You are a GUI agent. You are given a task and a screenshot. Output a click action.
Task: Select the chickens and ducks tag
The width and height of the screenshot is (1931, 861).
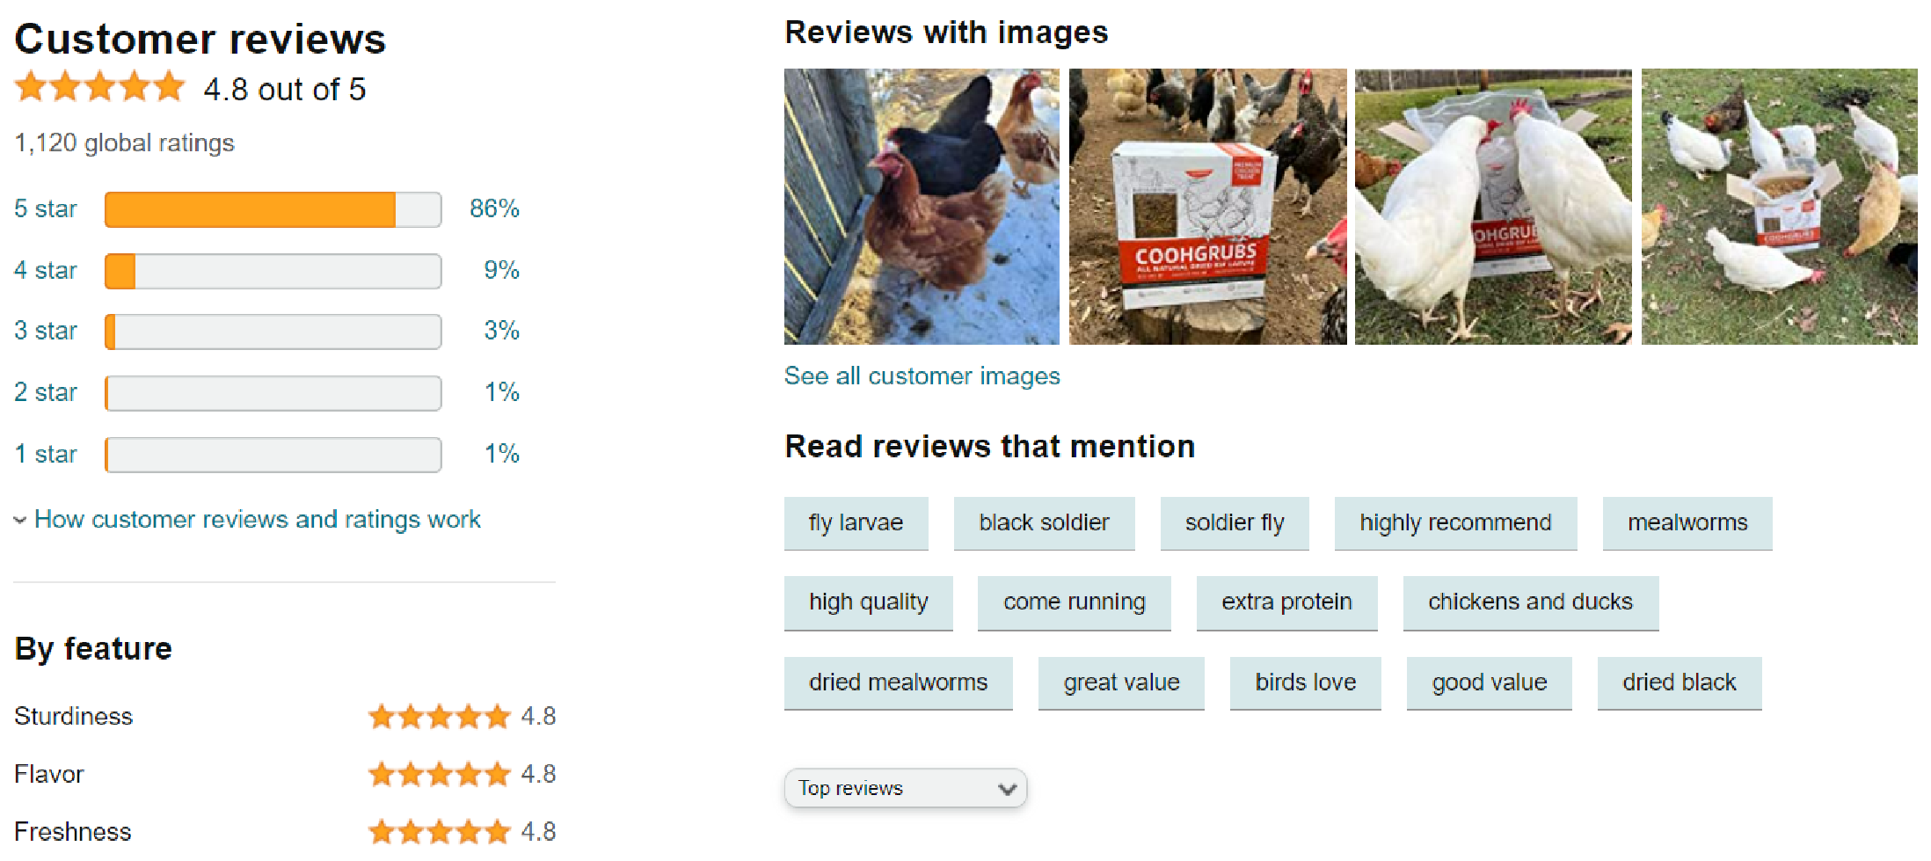coord(1530,602)
